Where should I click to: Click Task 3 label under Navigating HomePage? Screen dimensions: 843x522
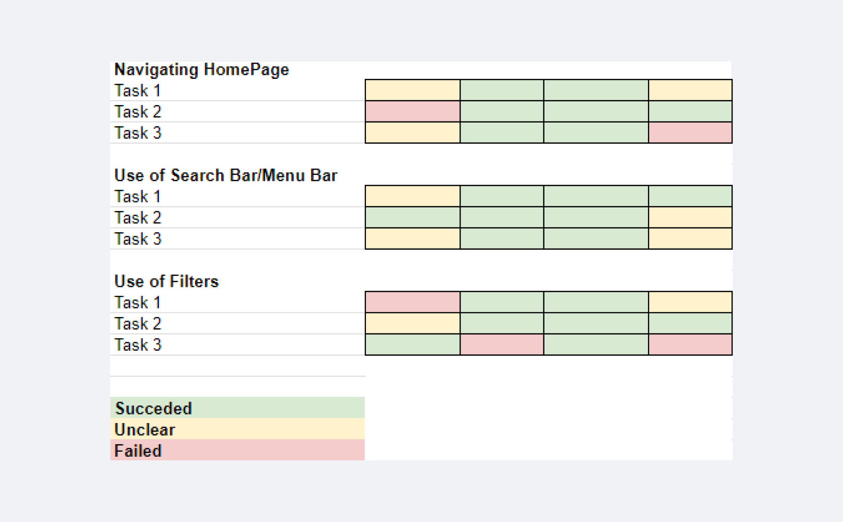click(138, 133)
